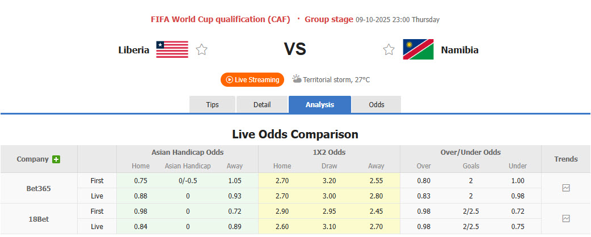Switch to the Tips tab

point(212,105)
